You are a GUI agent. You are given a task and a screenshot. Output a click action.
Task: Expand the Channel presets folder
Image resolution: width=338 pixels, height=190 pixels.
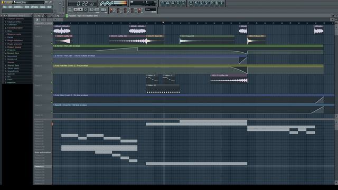click(x=15, y=19)
